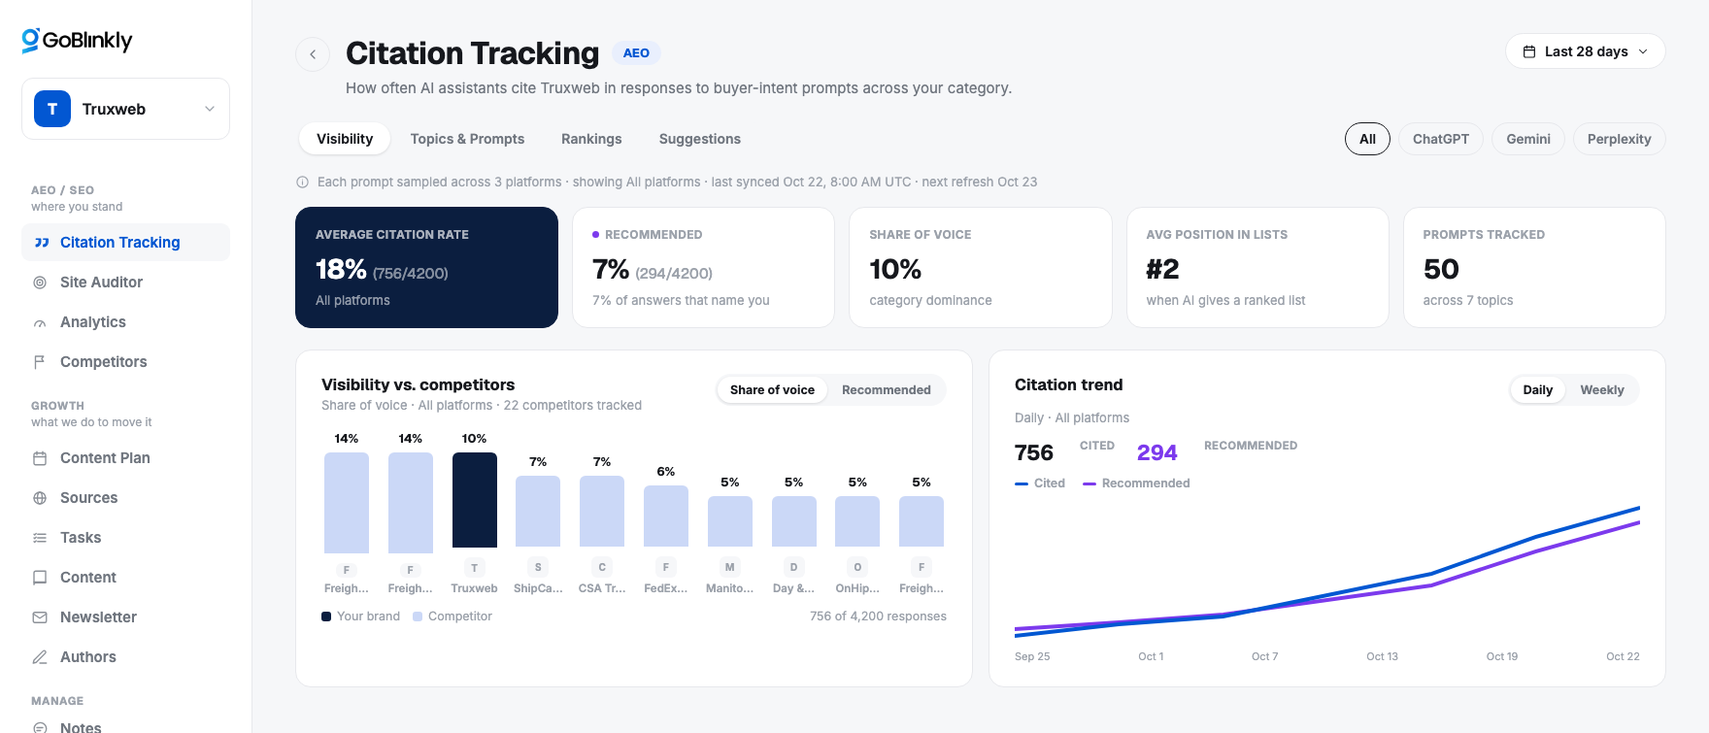
Task: Click the Citation Tracking quote icon
Action: tap(41, 243)
